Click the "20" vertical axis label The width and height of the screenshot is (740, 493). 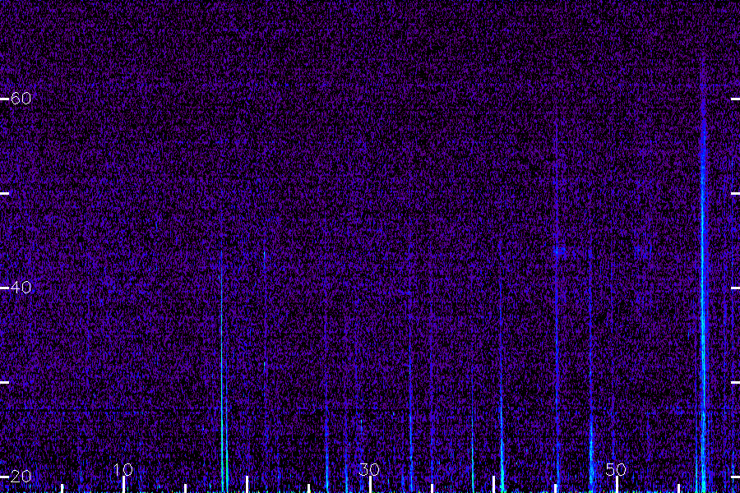coord(21,476)
